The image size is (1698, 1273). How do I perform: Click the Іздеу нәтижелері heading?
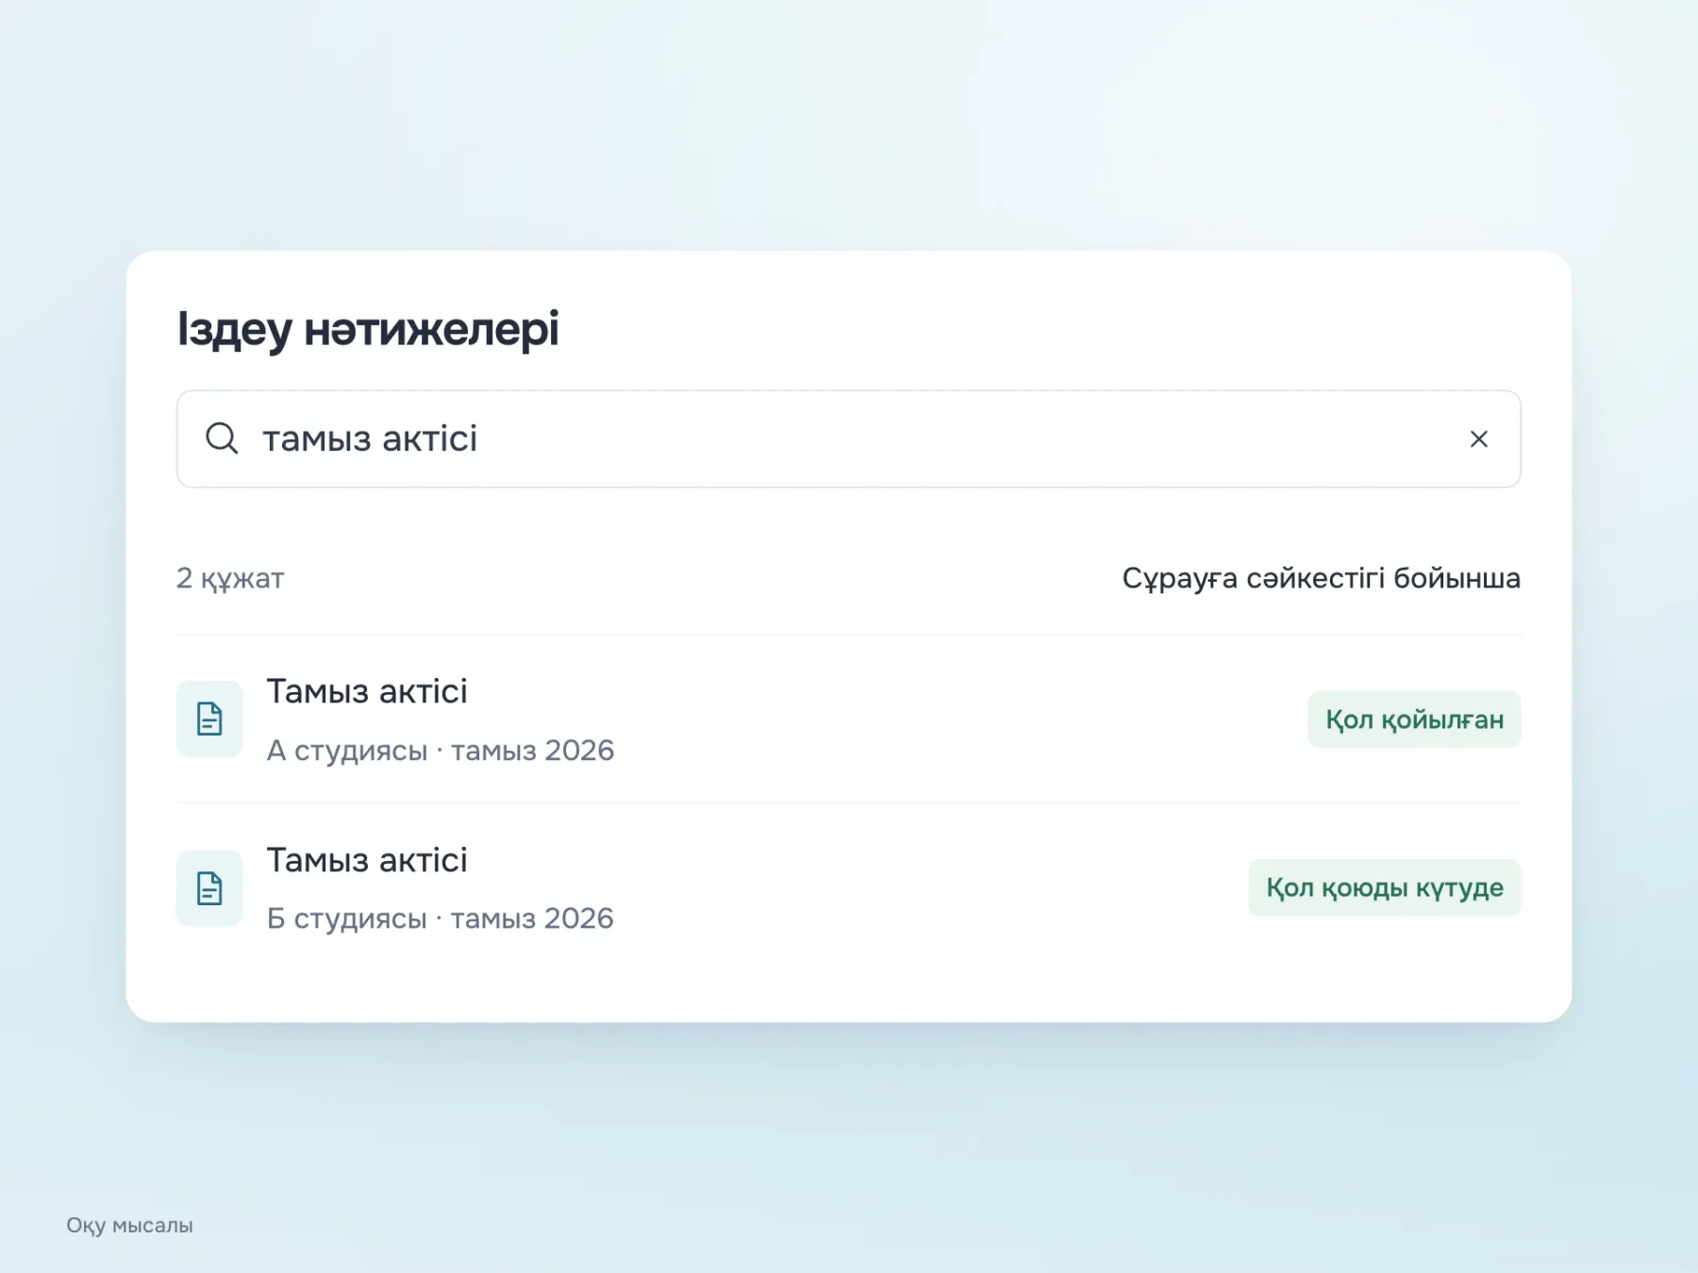[x=368, y=329]
